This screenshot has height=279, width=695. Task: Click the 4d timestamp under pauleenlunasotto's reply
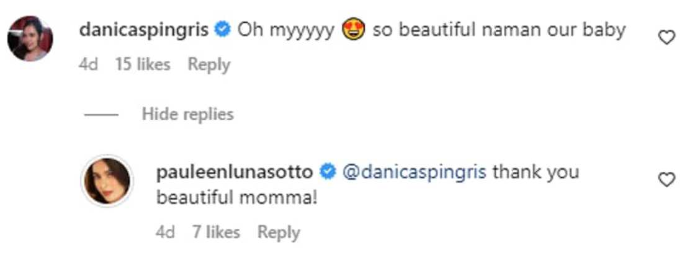[166, 232]
